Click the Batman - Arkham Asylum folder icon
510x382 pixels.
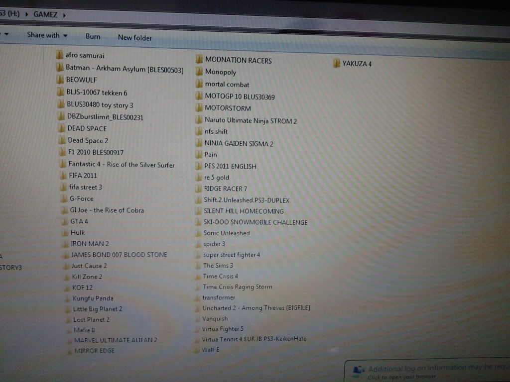click(x=60, y=67)
